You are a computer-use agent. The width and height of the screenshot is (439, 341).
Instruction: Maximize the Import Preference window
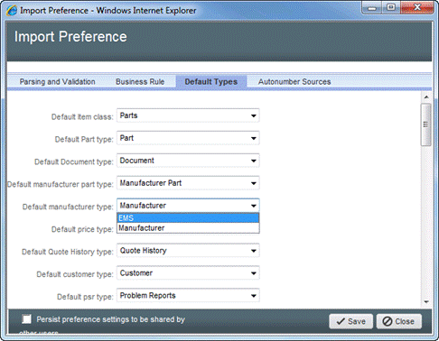click(x=391, y=7)
